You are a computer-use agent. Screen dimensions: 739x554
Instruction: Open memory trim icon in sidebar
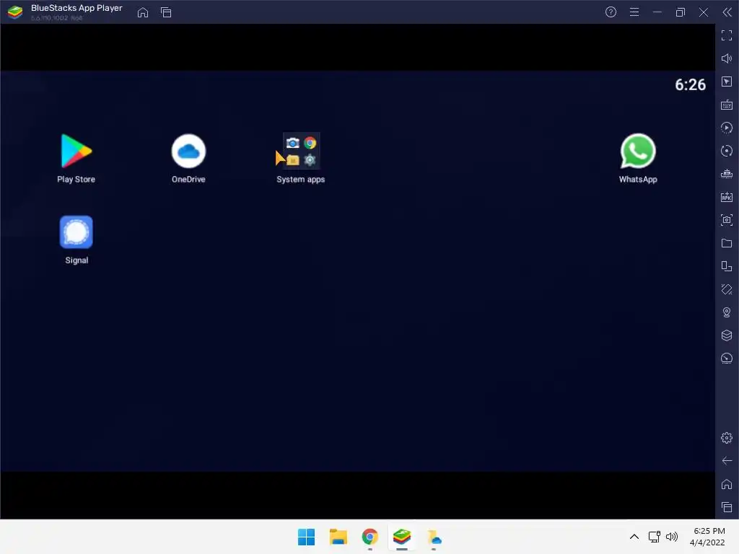(x=727, y=174)
